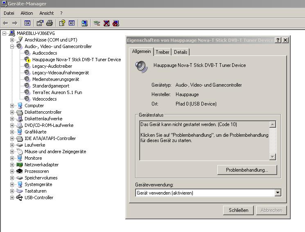Image resolution: width=305 pixels, height=232 pixels.
Task: Click Show/Hide console tree icon
Action: (27, 23)
